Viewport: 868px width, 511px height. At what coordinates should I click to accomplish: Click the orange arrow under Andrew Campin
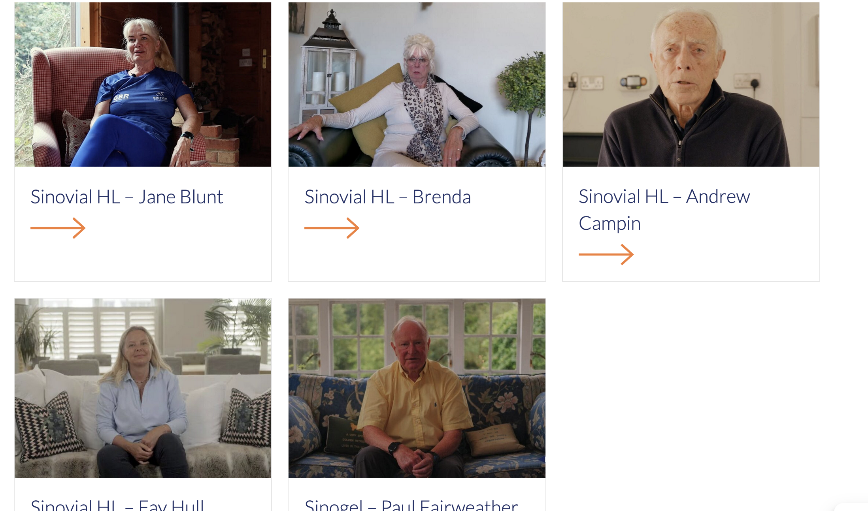[x=606, y=254]
